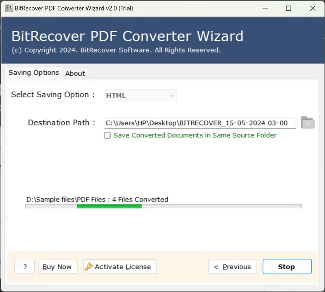
Task: Click the BitRecover app icon in title bar
Action: (9, 8)
